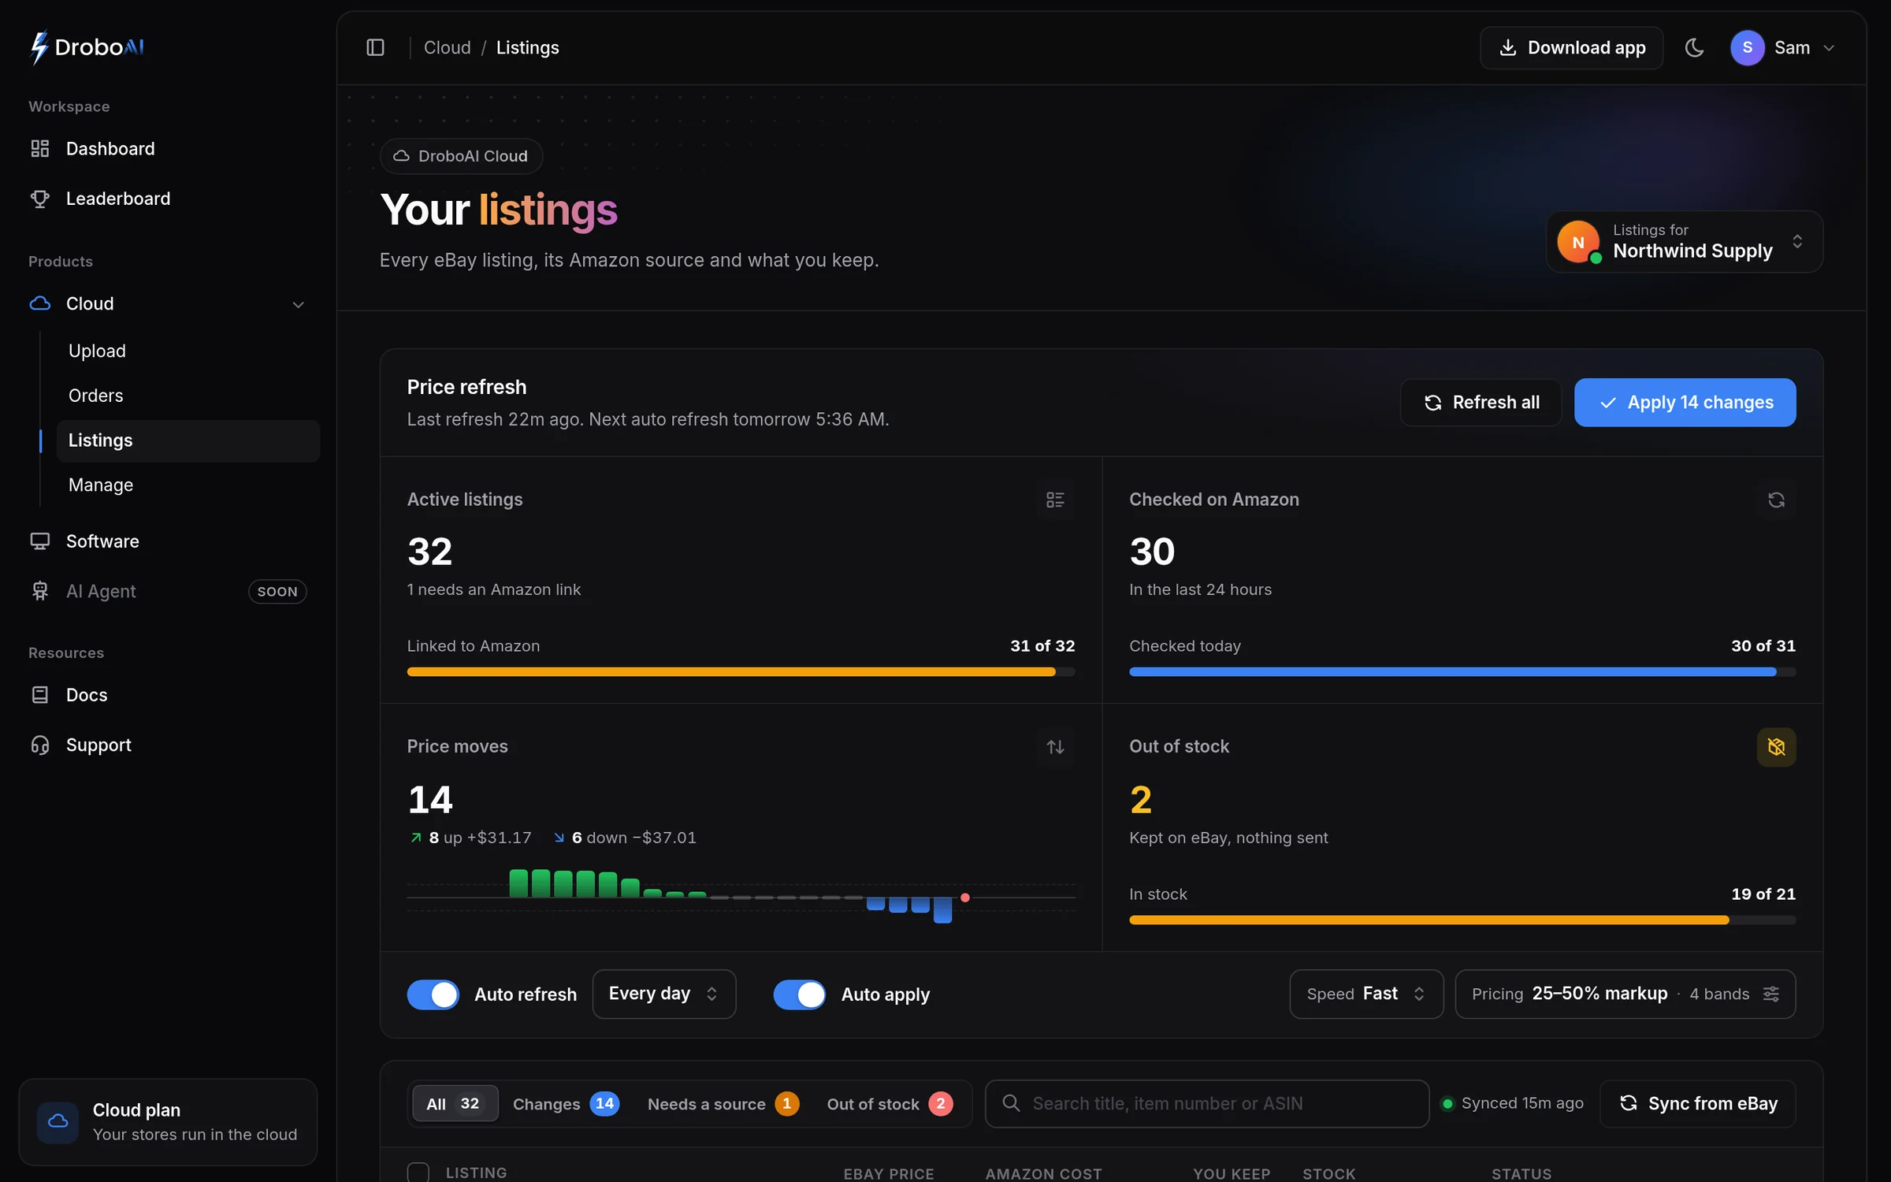This screenshot has height=1182, width=1891.
Task: Click the Refresh all button
Action: coord(1480,403)
